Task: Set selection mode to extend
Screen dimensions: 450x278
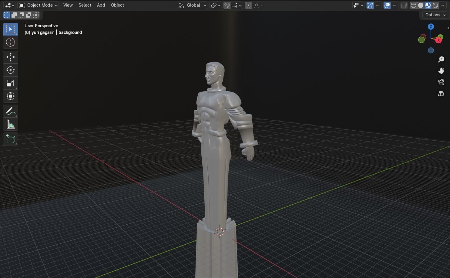Action: point(14,15)
